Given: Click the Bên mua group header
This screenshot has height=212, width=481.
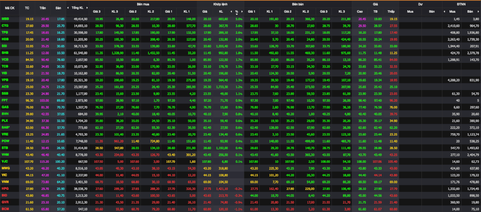Looking at the screenshot, I should (x=142, y=4).
